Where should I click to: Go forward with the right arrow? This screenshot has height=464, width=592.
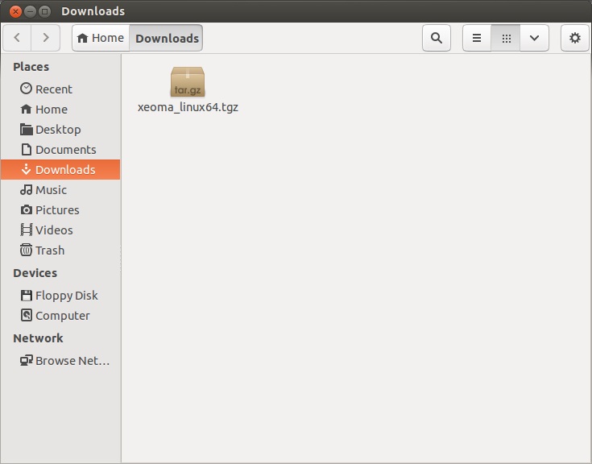46,38
